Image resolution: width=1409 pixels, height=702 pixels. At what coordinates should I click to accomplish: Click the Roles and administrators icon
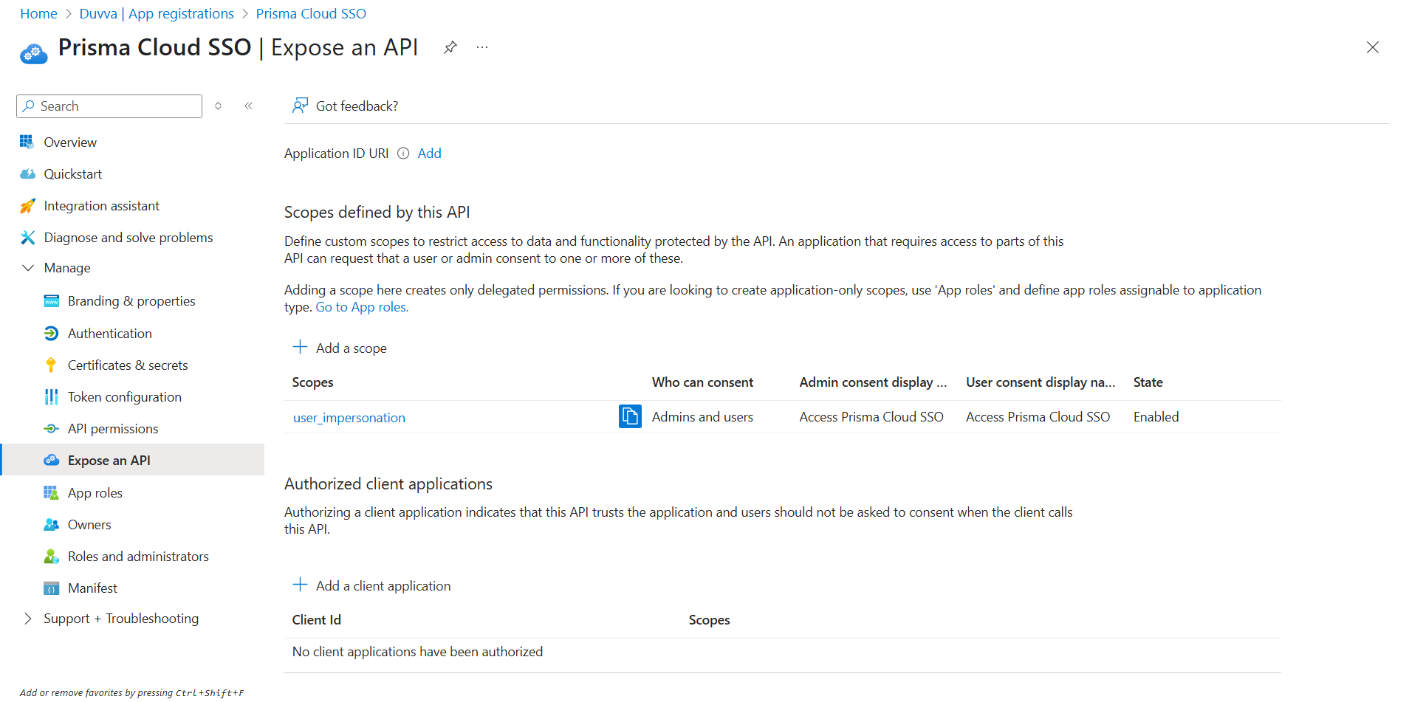[51, 557]
